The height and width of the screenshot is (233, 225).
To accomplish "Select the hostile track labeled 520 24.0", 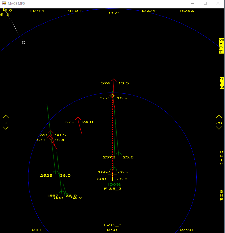I will coord(78,119).
